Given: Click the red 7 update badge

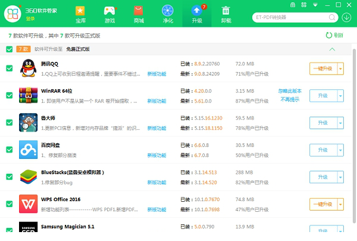Looking at the screenshot, I should point(204,7).
